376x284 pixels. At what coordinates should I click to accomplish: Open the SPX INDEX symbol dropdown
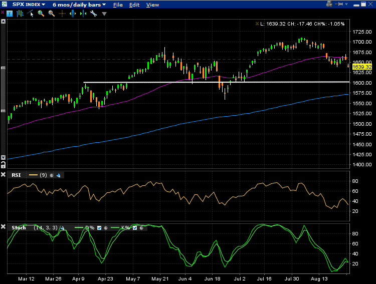pyautogui.click(x=29, y=5)
